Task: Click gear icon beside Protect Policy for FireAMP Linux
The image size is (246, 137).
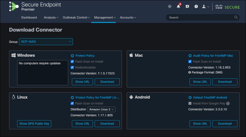Action: (x=72, y=97)
